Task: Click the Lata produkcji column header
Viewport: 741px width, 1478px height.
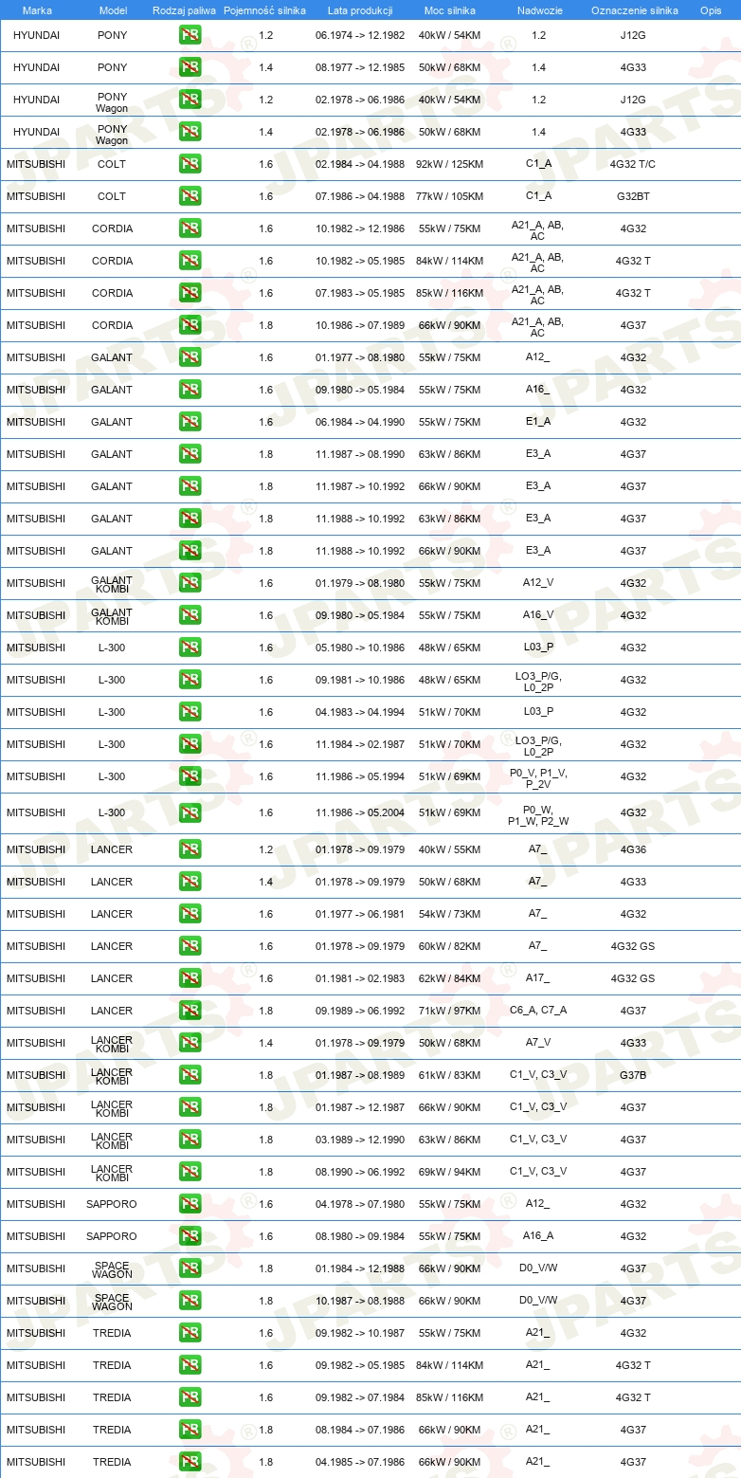Action: point(360,10)
